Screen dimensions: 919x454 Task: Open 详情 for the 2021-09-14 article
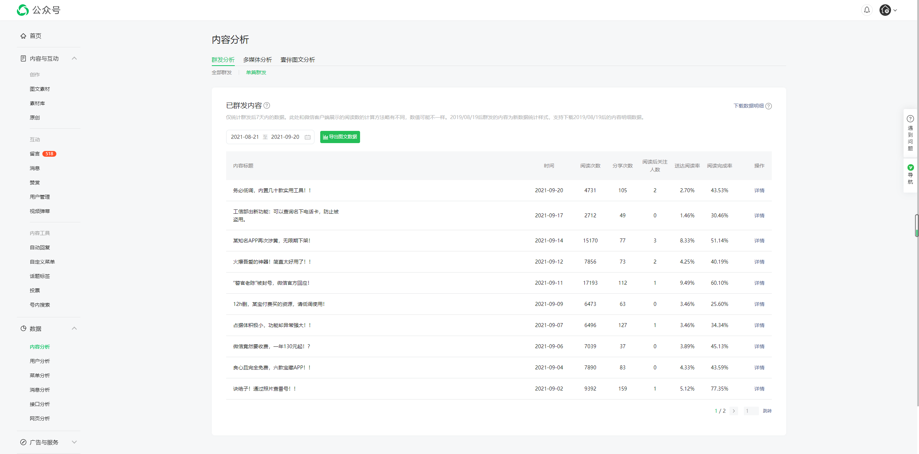pyautogui.click(x=759, y=241)
